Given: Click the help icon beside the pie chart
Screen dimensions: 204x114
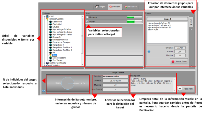Looking at the screenshot, I should (x=44, y=91).
